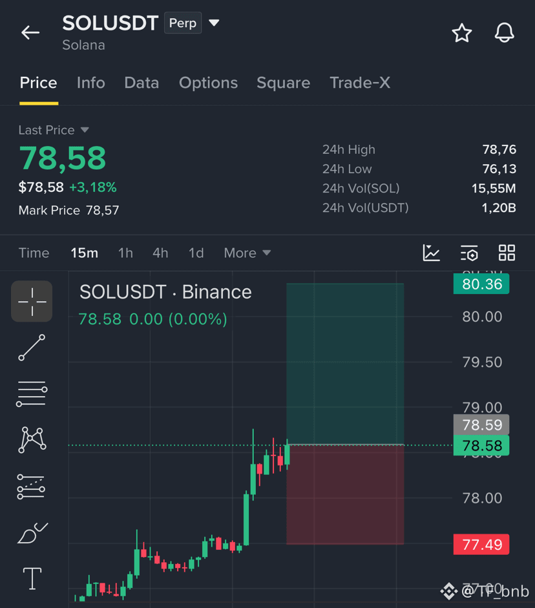Select the horizontal lines Fibonacci tool
Viewport: 535px width, 608px height.
[32, 393]
